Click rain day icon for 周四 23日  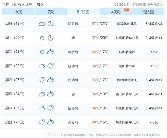point(42,80)
